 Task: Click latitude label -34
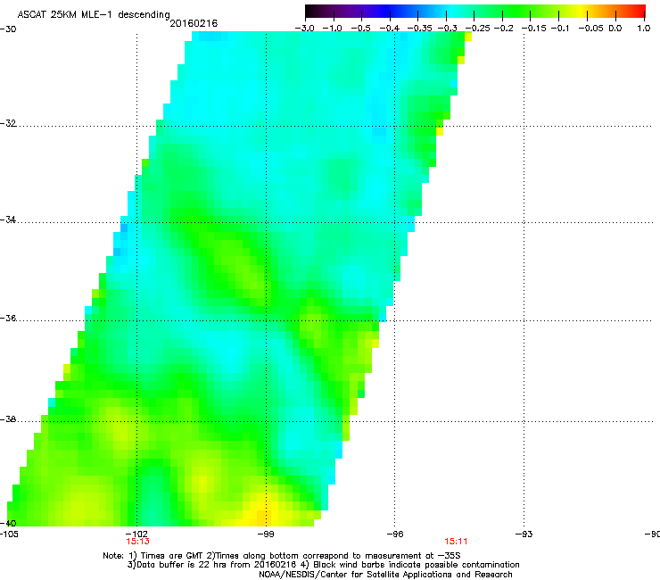(8, 220)
